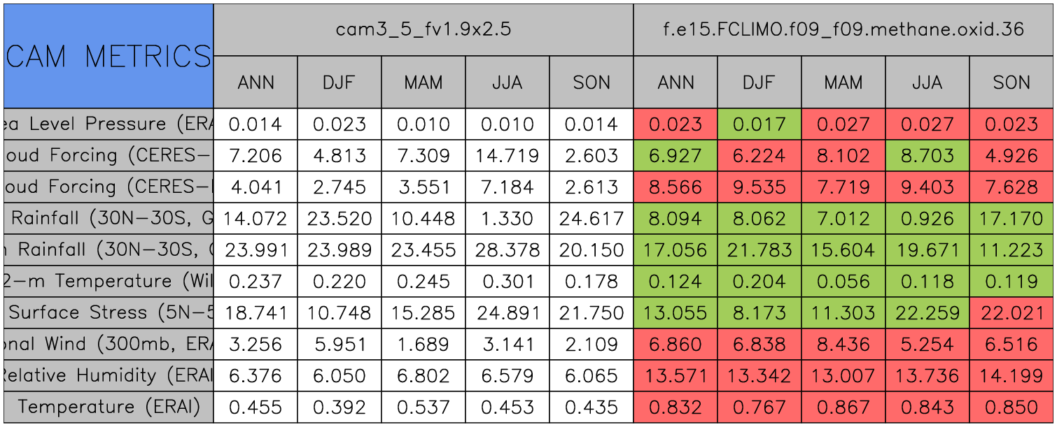Click SON header under the methane.oxid.36 group
The width and height of the screenshot is (1057, 427).
point(1011,82)
